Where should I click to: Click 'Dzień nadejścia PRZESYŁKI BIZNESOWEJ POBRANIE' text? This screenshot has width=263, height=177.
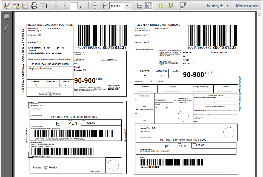coord(183,101)
